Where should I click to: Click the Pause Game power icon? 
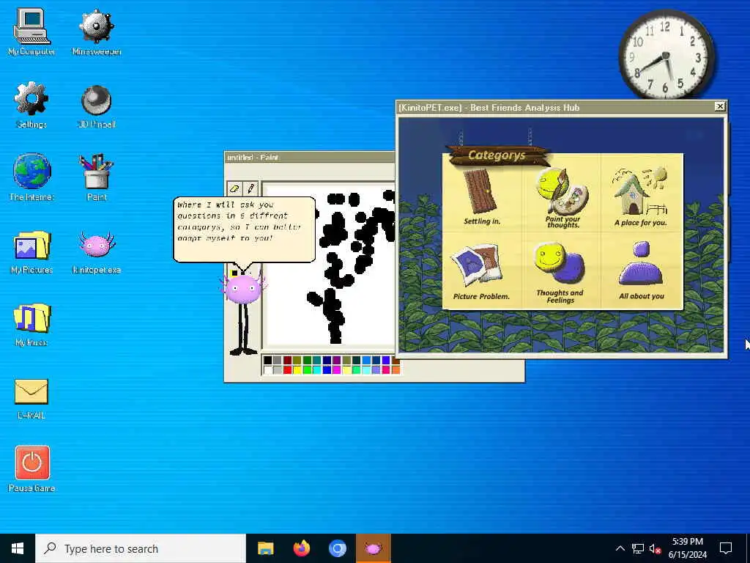tap(31, 469)
